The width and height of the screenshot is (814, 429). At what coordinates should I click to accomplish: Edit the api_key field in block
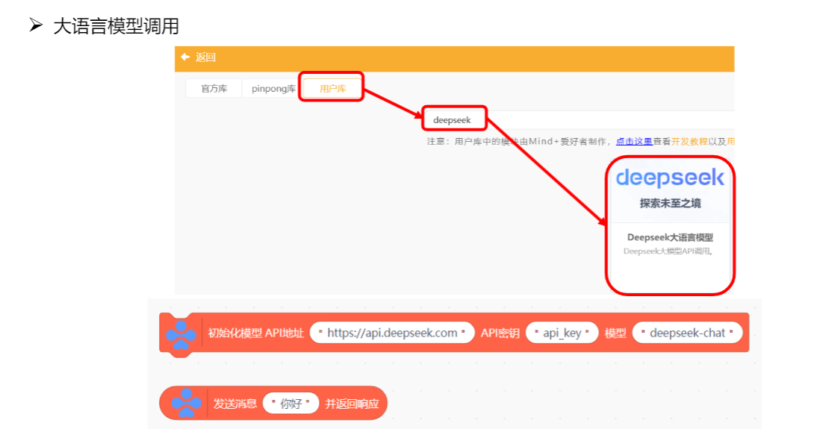[x=562, y=333]
